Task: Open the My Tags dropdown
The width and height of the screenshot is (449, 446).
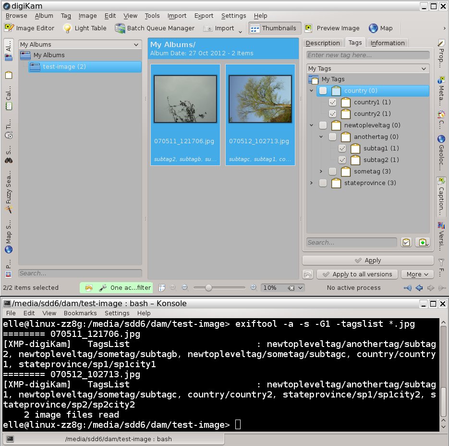Action: 368,69
